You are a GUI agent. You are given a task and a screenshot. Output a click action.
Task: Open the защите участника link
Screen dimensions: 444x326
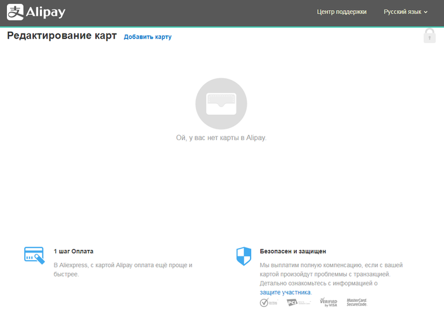tap(285, 292)
